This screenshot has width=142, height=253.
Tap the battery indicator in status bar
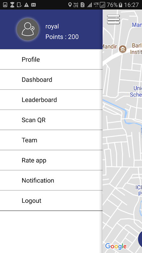point(120,5)
